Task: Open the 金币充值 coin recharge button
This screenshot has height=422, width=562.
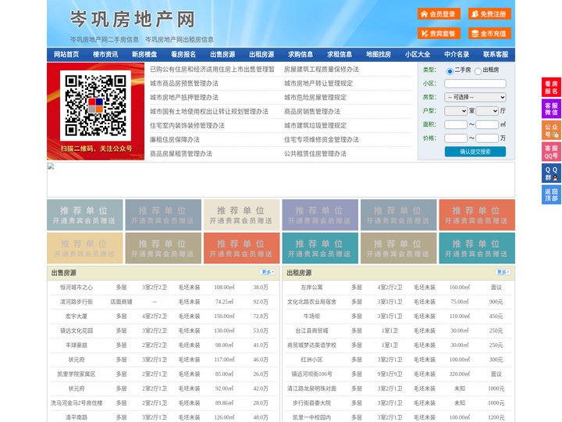Action: [x=489, y=34]
